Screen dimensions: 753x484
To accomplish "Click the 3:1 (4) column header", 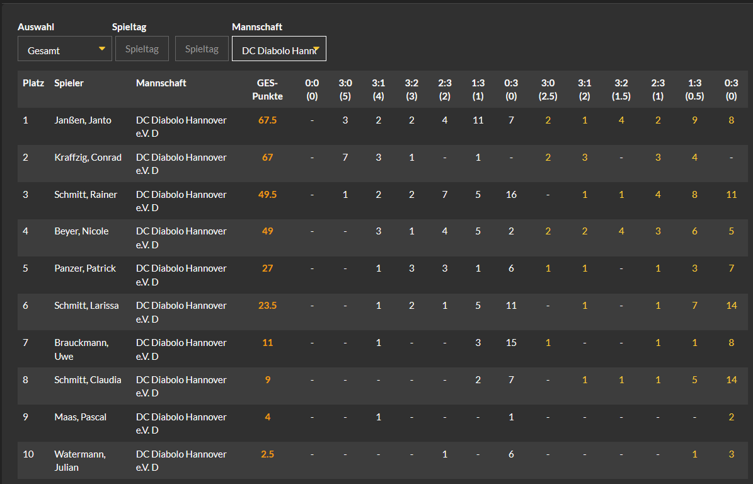I will [379, 89].
